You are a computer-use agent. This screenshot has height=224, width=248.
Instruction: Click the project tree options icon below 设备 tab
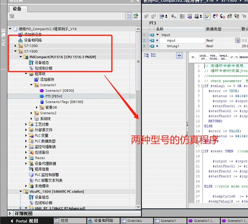(12, 16)
